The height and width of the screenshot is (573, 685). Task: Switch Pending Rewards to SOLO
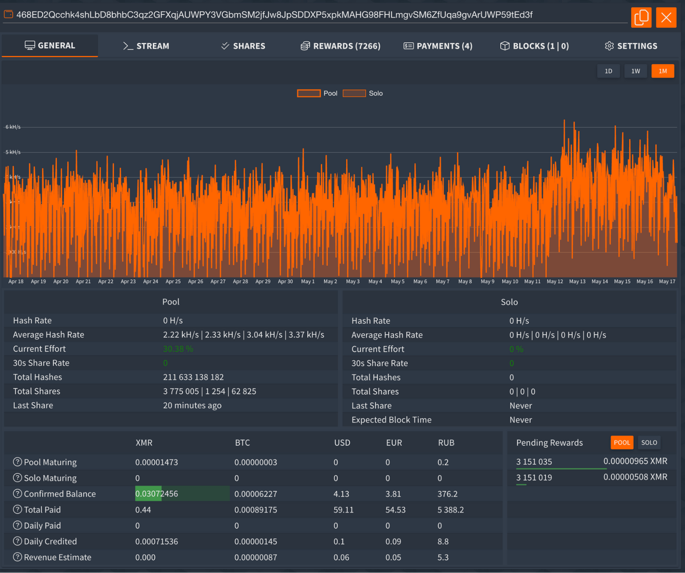click(649, 443)
